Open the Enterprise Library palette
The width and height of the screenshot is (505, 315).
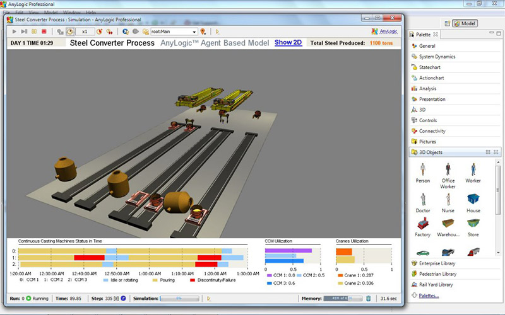coord(454,263)
